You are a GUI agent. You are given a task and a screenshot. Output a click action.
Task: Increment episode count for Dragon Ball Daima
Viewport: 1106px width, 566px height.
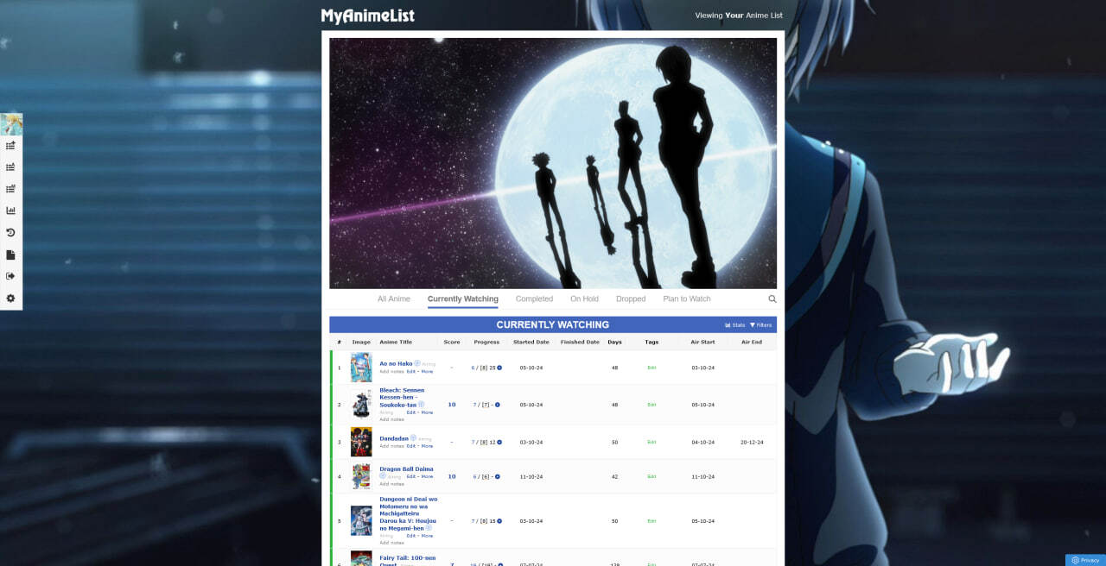click(x=498, y=476)
